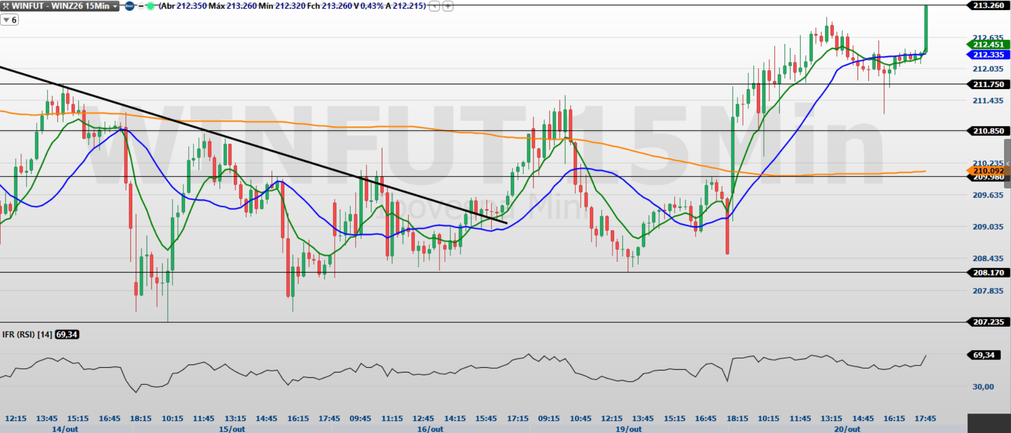
Task: Click the 17:45 last time label on axis
Action: [925, 418]
